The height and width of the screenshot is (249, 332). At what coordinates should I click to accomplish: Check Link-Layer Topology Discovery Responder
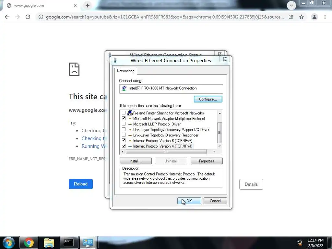(124, 135)
